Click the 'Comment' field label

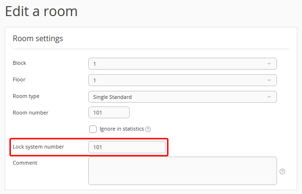[25, 163]
